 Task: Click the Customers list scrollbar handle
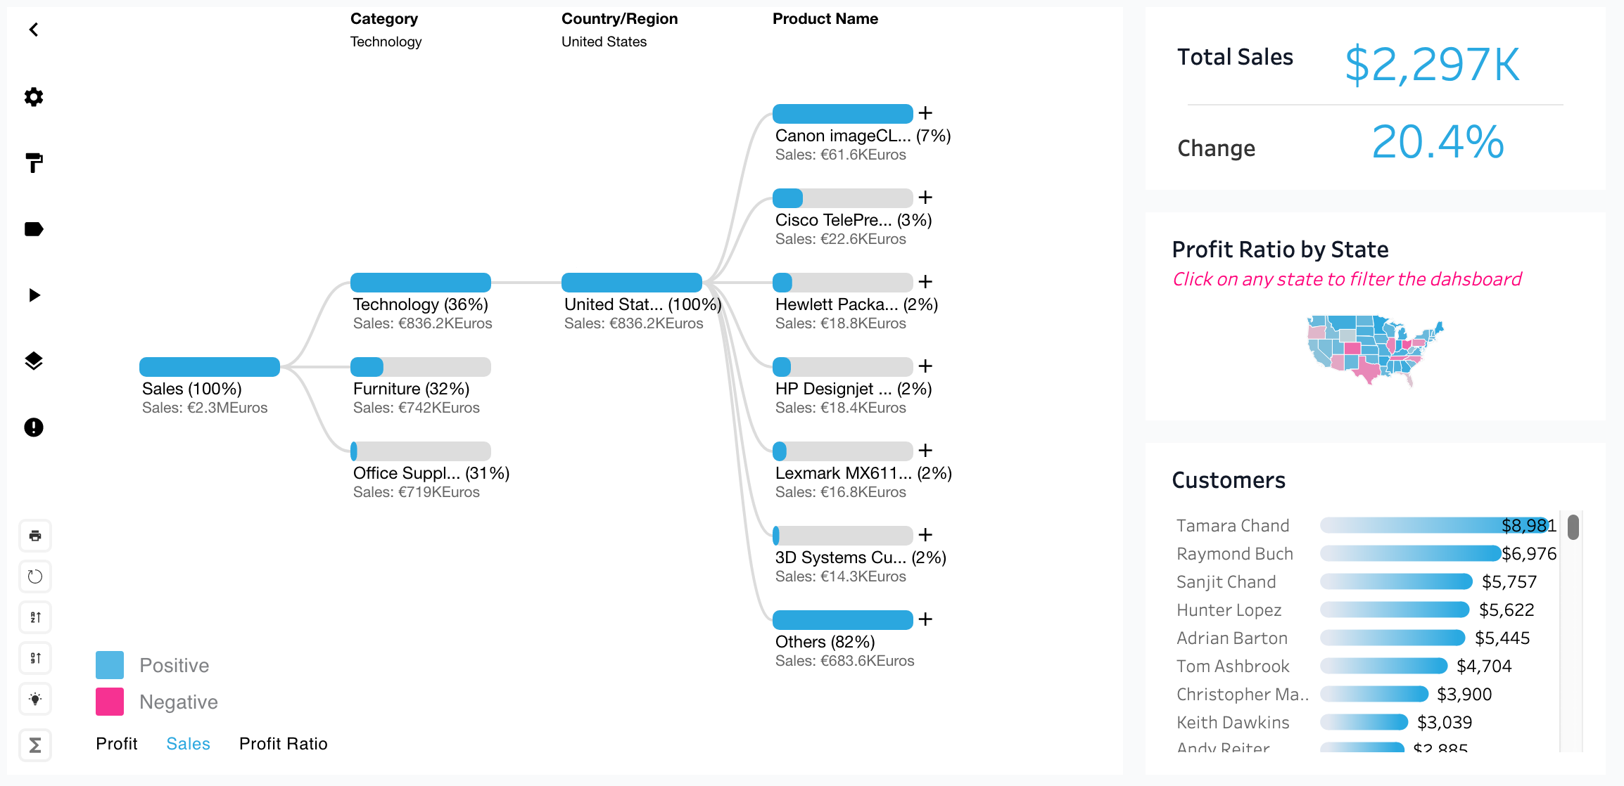(1573, 527)
